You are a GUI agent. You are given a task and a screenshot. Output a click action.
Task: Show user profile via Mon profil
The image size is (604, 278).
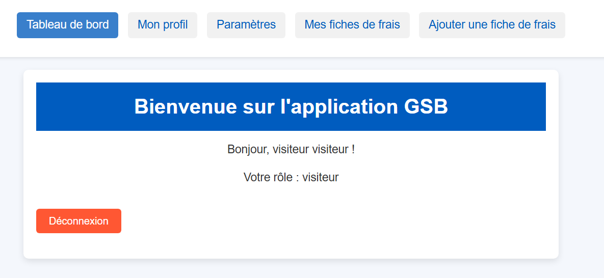(163, 25)
